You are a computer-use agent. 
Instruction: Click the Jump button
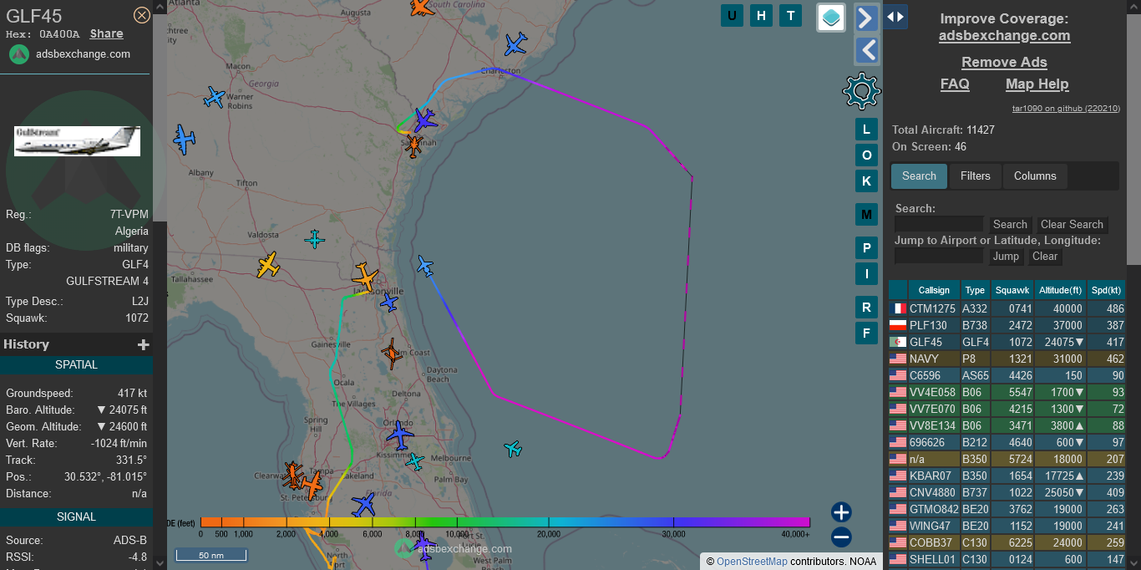pos(1006,257)
